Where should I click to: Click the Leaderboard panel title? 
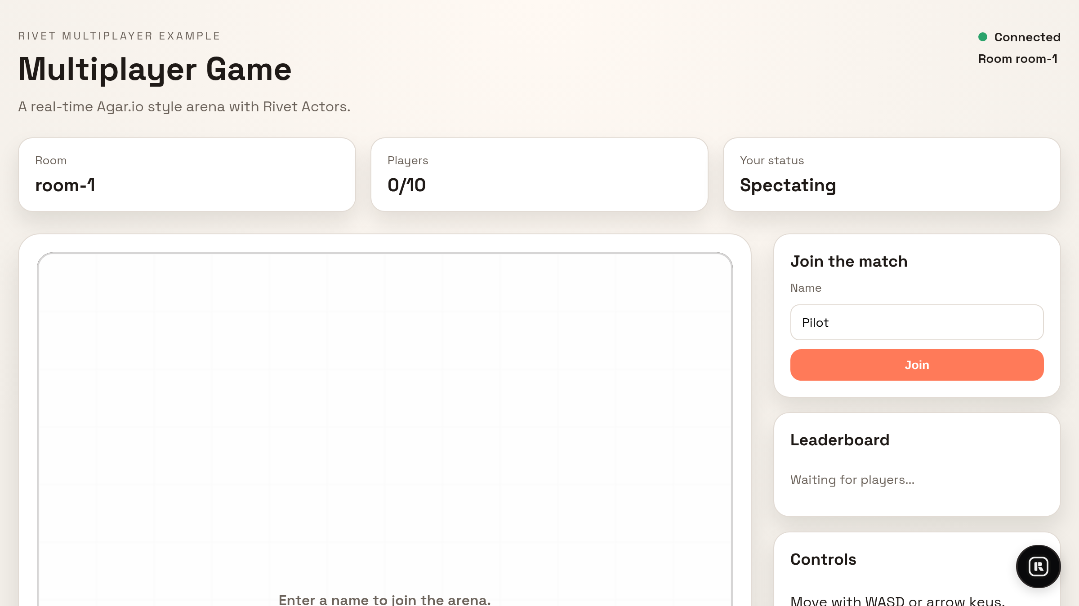[840, 440]
